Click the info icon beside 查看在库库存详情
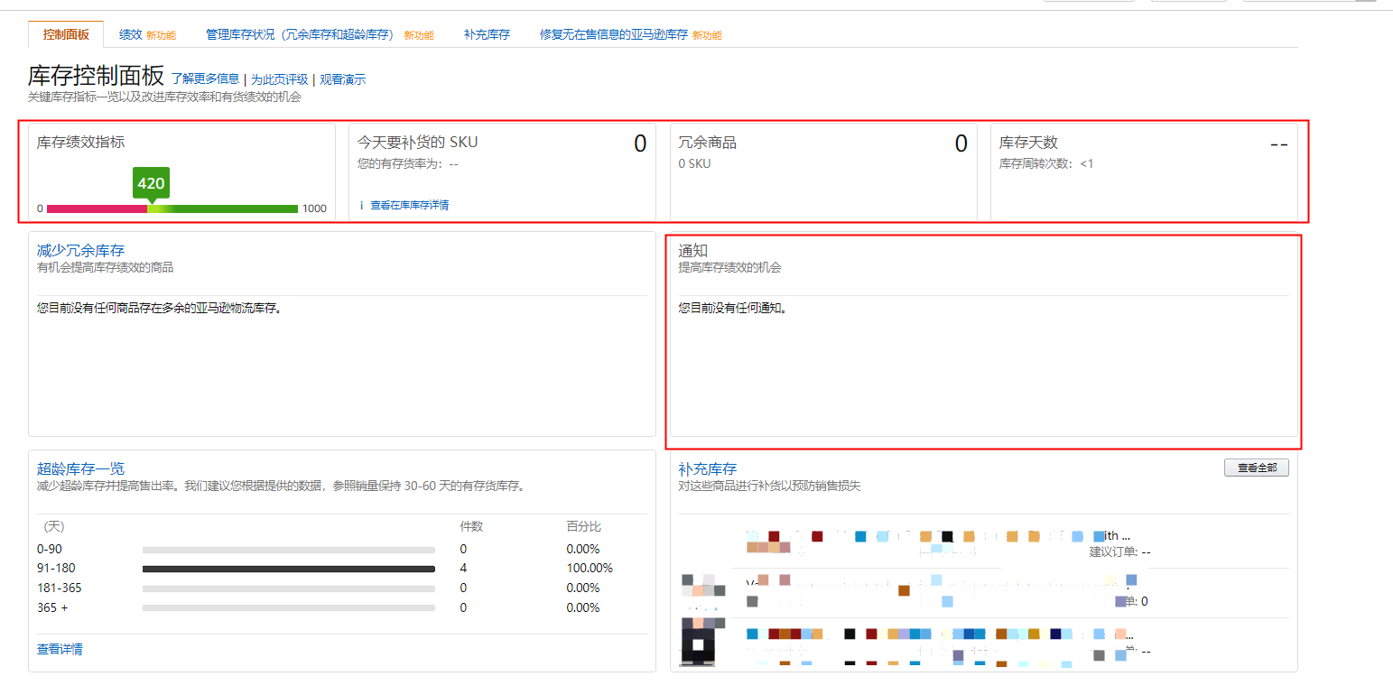The height and width of the screenshot is (695, 1393). click(362, 206)
